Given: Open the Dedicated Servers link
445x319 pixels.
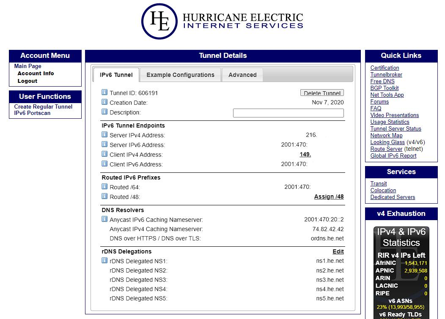Looking at the screenshot, I should coord(393,197).
